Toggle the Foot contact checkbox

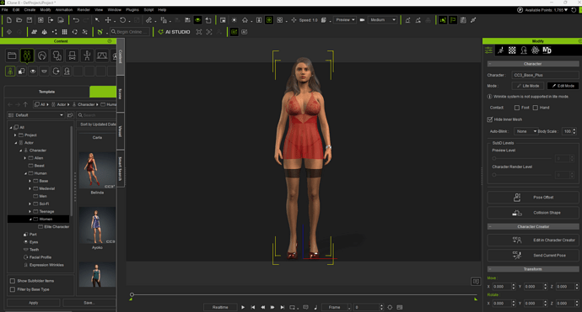point(517,108)
